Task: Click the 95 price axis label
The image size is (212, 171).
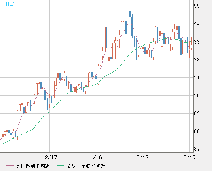Action: coord(197,6)
